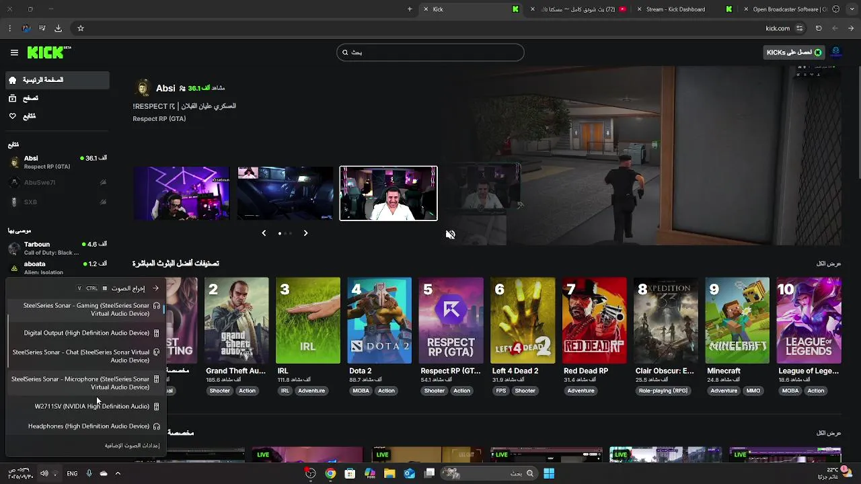Select second carousel thumbnail with dark car

pos(285,193)
